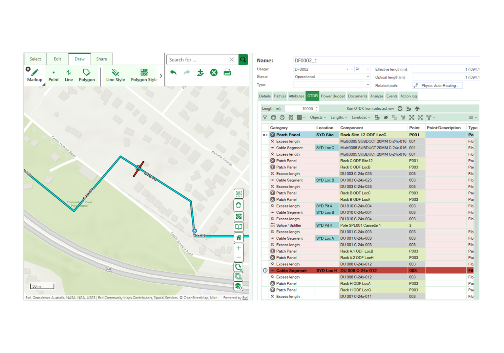This screenshot has height=353, width=504.
Task: Click the green cancel circle icon
Action: (214, 73)
